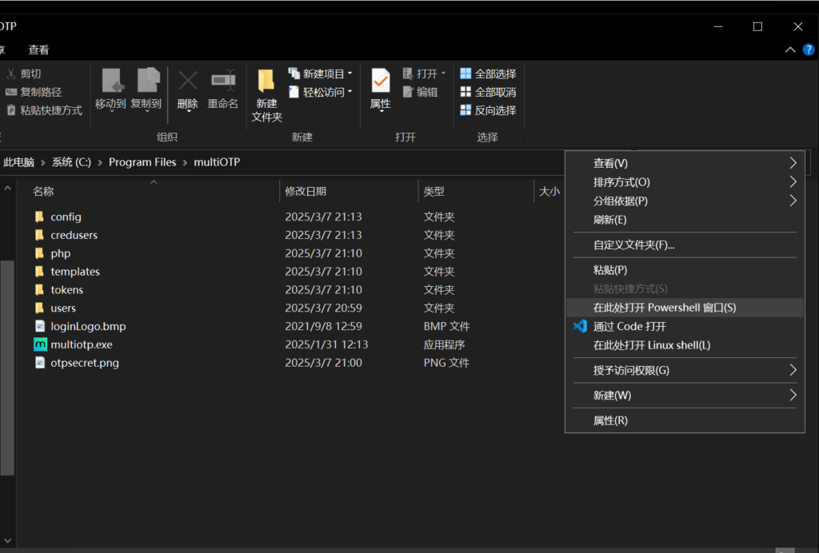Click the 应用程序 type cell

point(444,344)
